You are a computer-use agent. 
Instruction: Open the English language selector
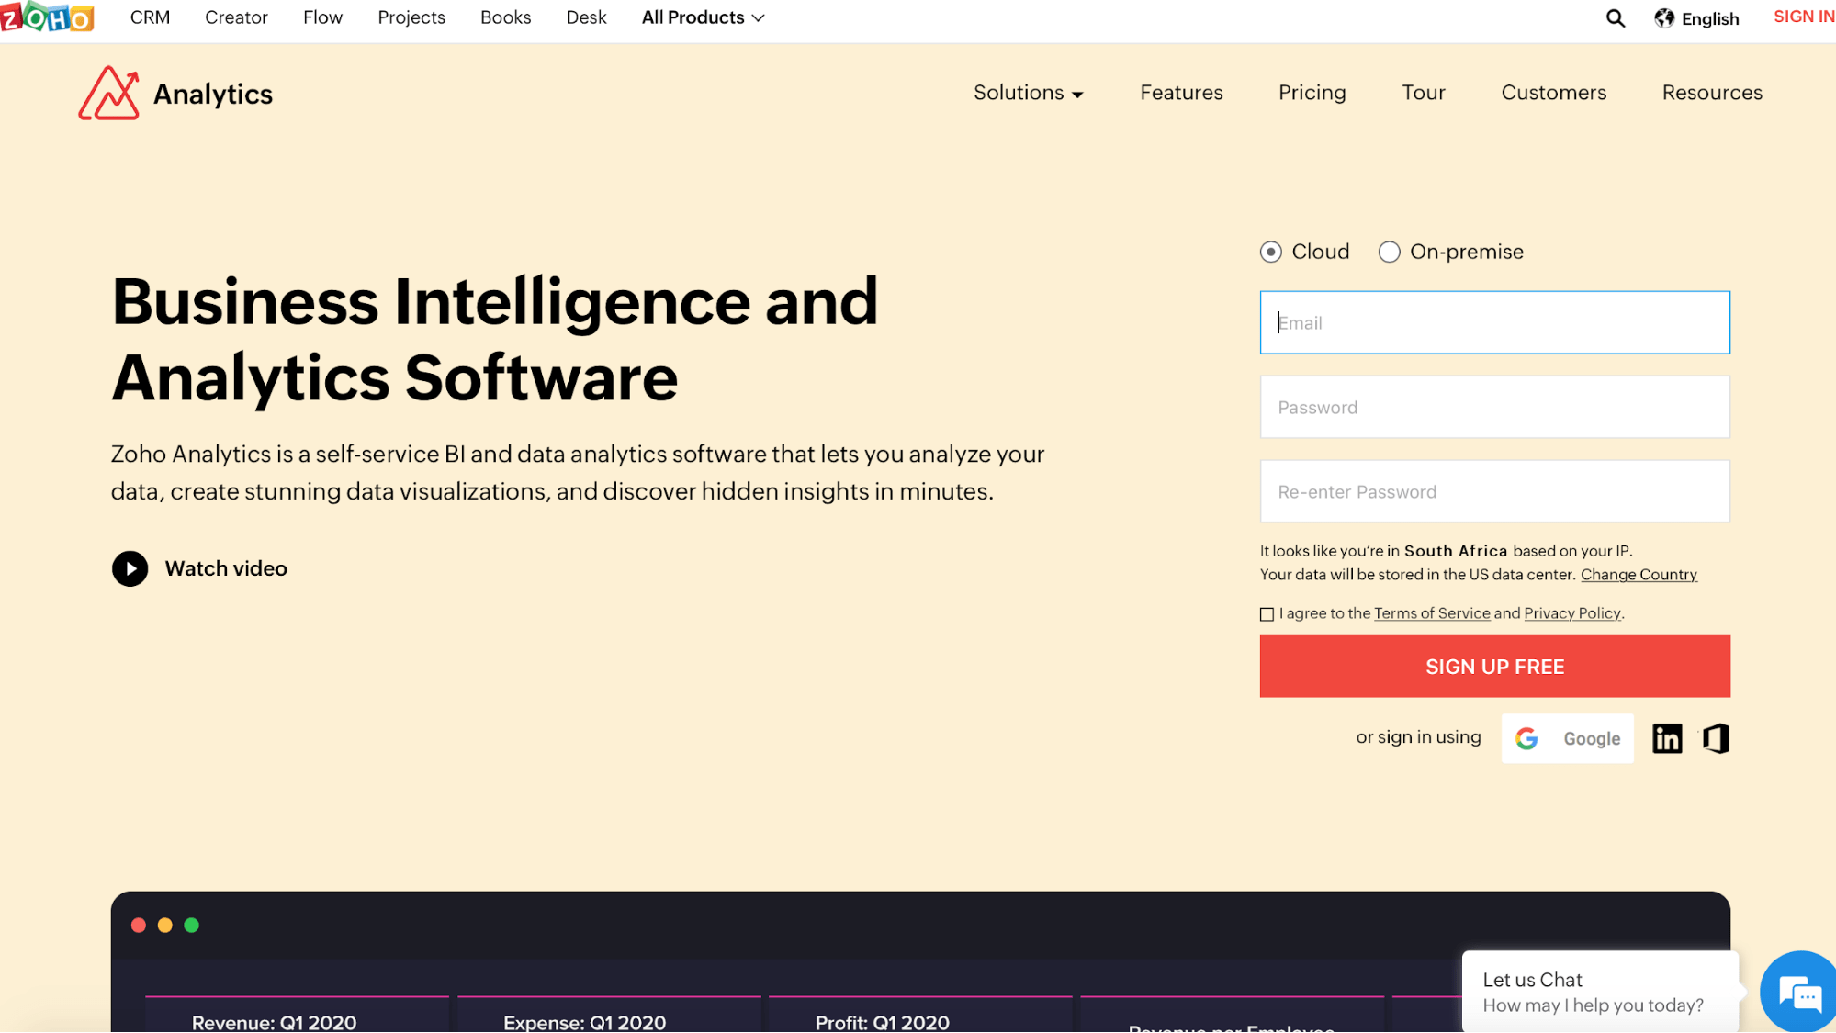[x=1709, y=18]
